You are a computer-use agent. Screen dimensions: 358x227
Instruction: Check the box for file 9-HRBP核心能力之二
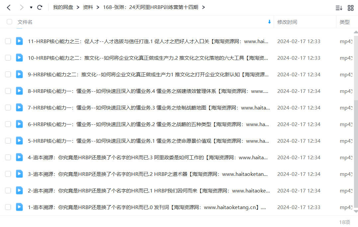pyautogui.click(x=8, y=74)
